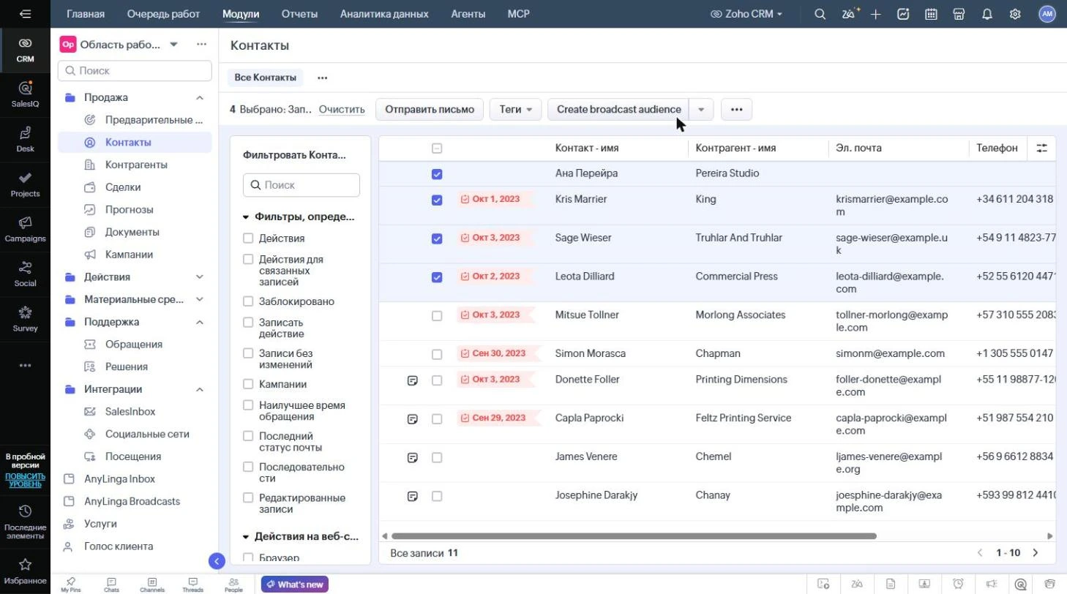Open the Область работы workspace dropdown
Screen dimensions: 1067x594
pyautogui.click(x=173, y=45)
